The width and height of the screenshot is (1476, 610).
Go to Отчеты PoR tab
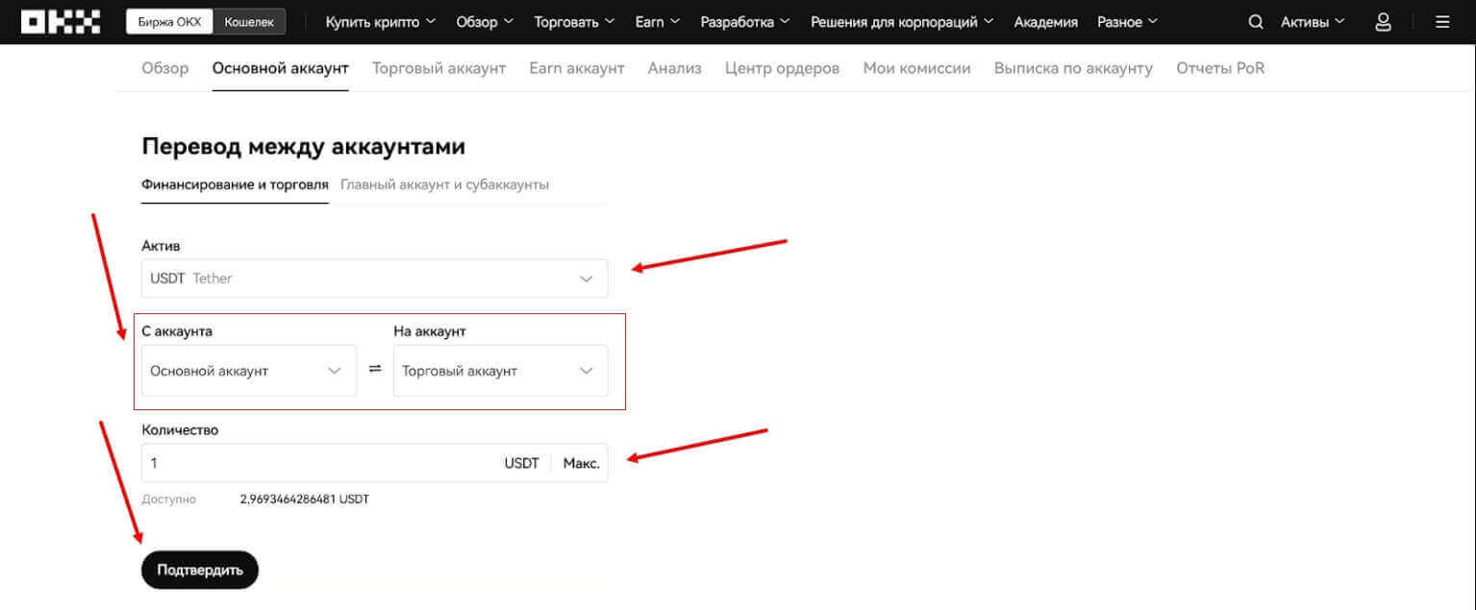click(1220, 68)
